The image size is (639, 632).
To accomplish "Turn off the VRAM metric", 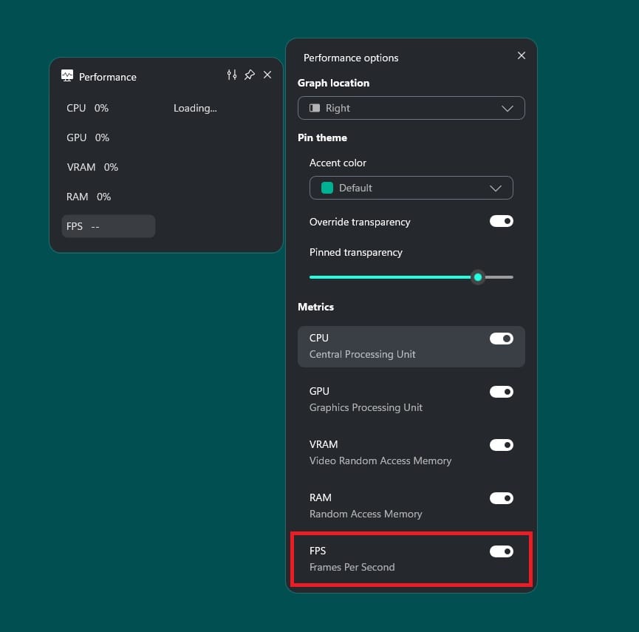I will pos(501,445).
